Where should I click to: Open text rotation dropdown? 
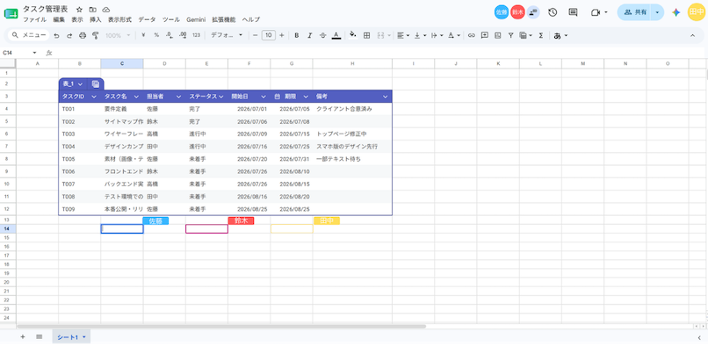[x=454, y=35]
